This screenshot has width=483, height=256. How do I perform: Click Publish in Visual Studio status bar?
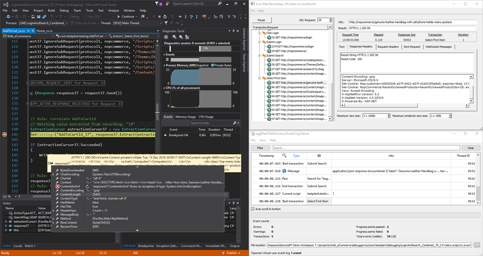click(x=231, y=253)
